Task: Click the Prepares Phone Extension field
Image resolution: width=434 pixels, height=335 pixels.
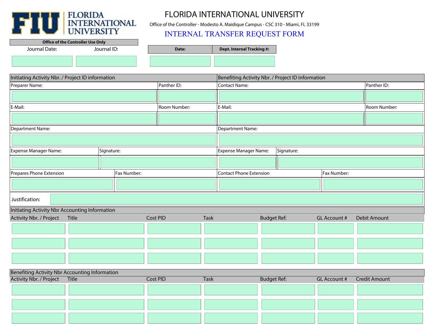Action: click(x=62, y=184)
